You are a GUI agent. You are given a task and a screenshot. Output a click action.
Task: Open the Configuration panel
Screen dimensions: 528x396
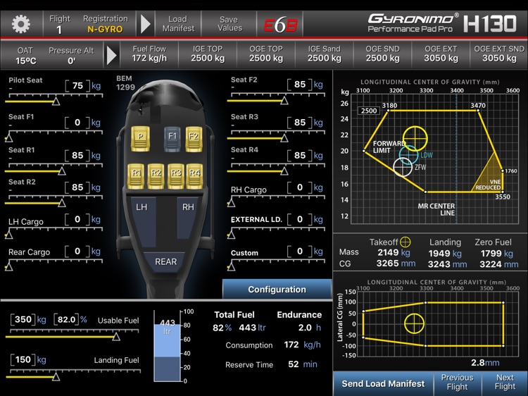click(277, 289)
